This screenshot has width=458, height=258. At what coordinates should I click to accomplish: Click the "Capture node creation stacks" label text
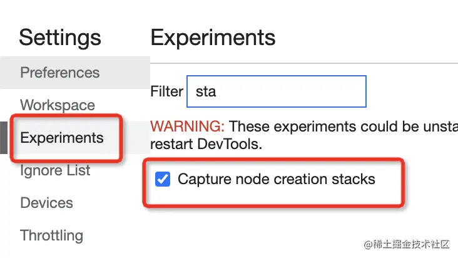pyautogui.click(x=277, y=180)
